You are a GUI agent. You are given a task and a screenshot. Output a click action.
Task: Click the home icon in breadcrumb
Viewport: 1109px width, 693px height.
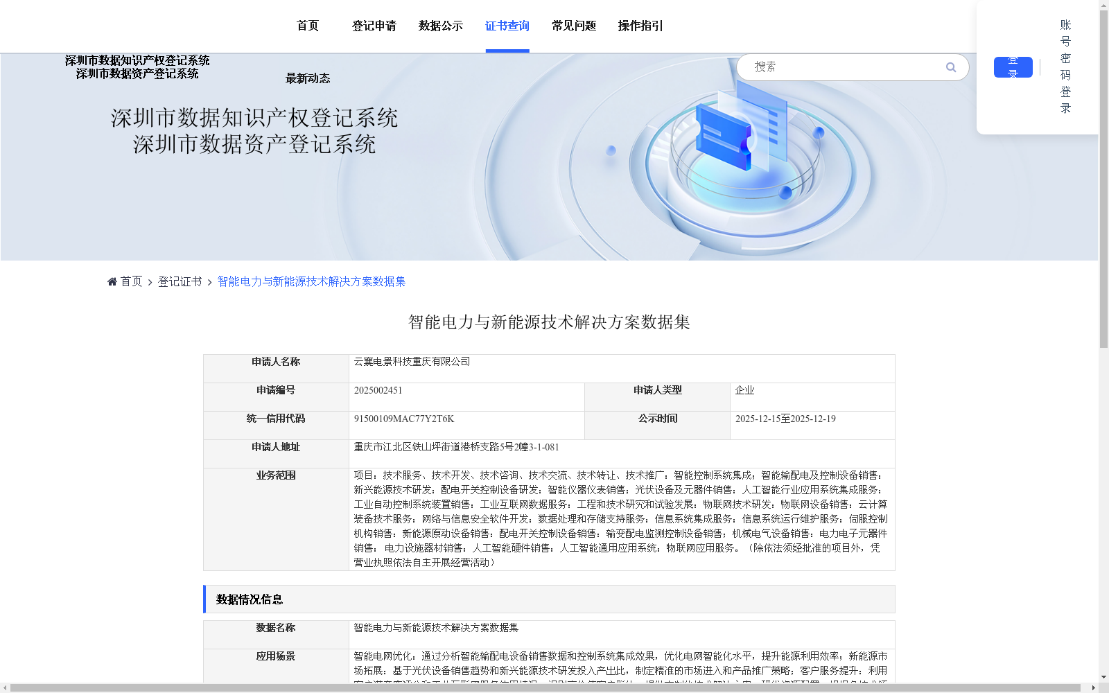point(112,281)
